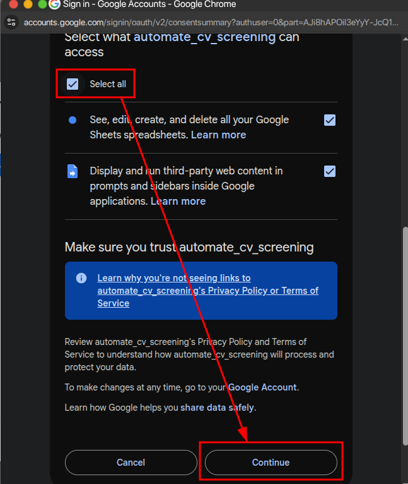Image resolution: width=408 pixels, height=484 pixels.
Task: Open the share data safely link
Action: coord(217,408)
